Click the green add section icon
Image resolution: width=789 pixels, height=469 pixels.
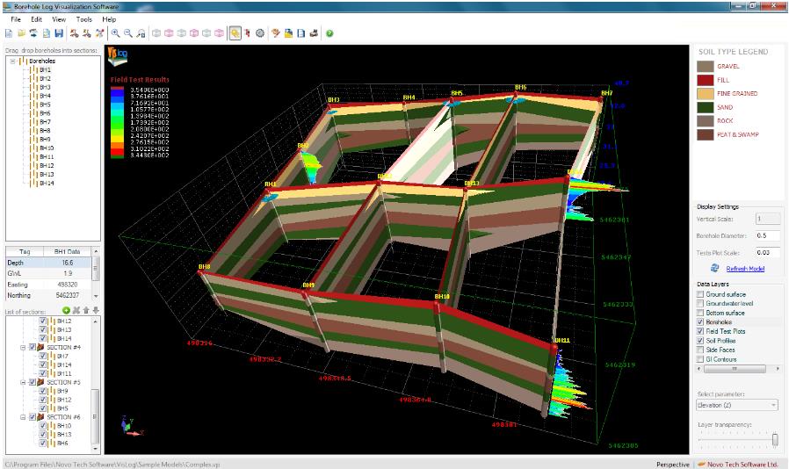point(67,310)
